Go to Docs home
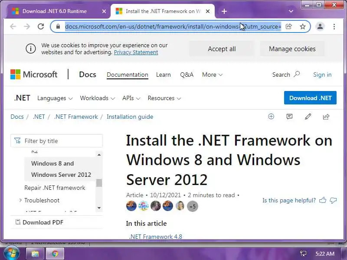The height and width of the screenshot is (260, 347). click(88, 75)
